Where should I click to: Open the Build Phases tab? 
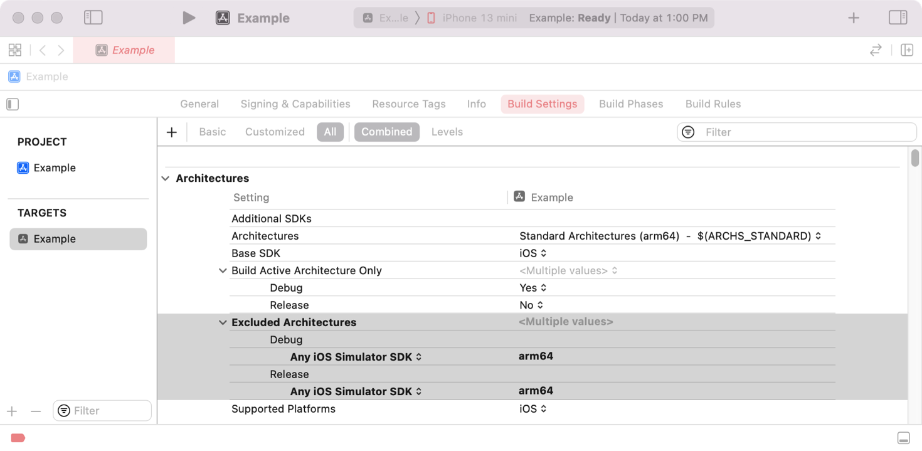(630, 104)
